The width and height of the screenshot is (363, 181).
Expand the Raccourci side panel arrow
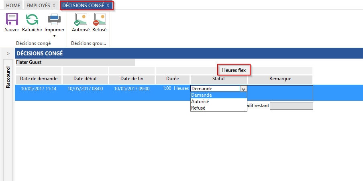(8, 53)
